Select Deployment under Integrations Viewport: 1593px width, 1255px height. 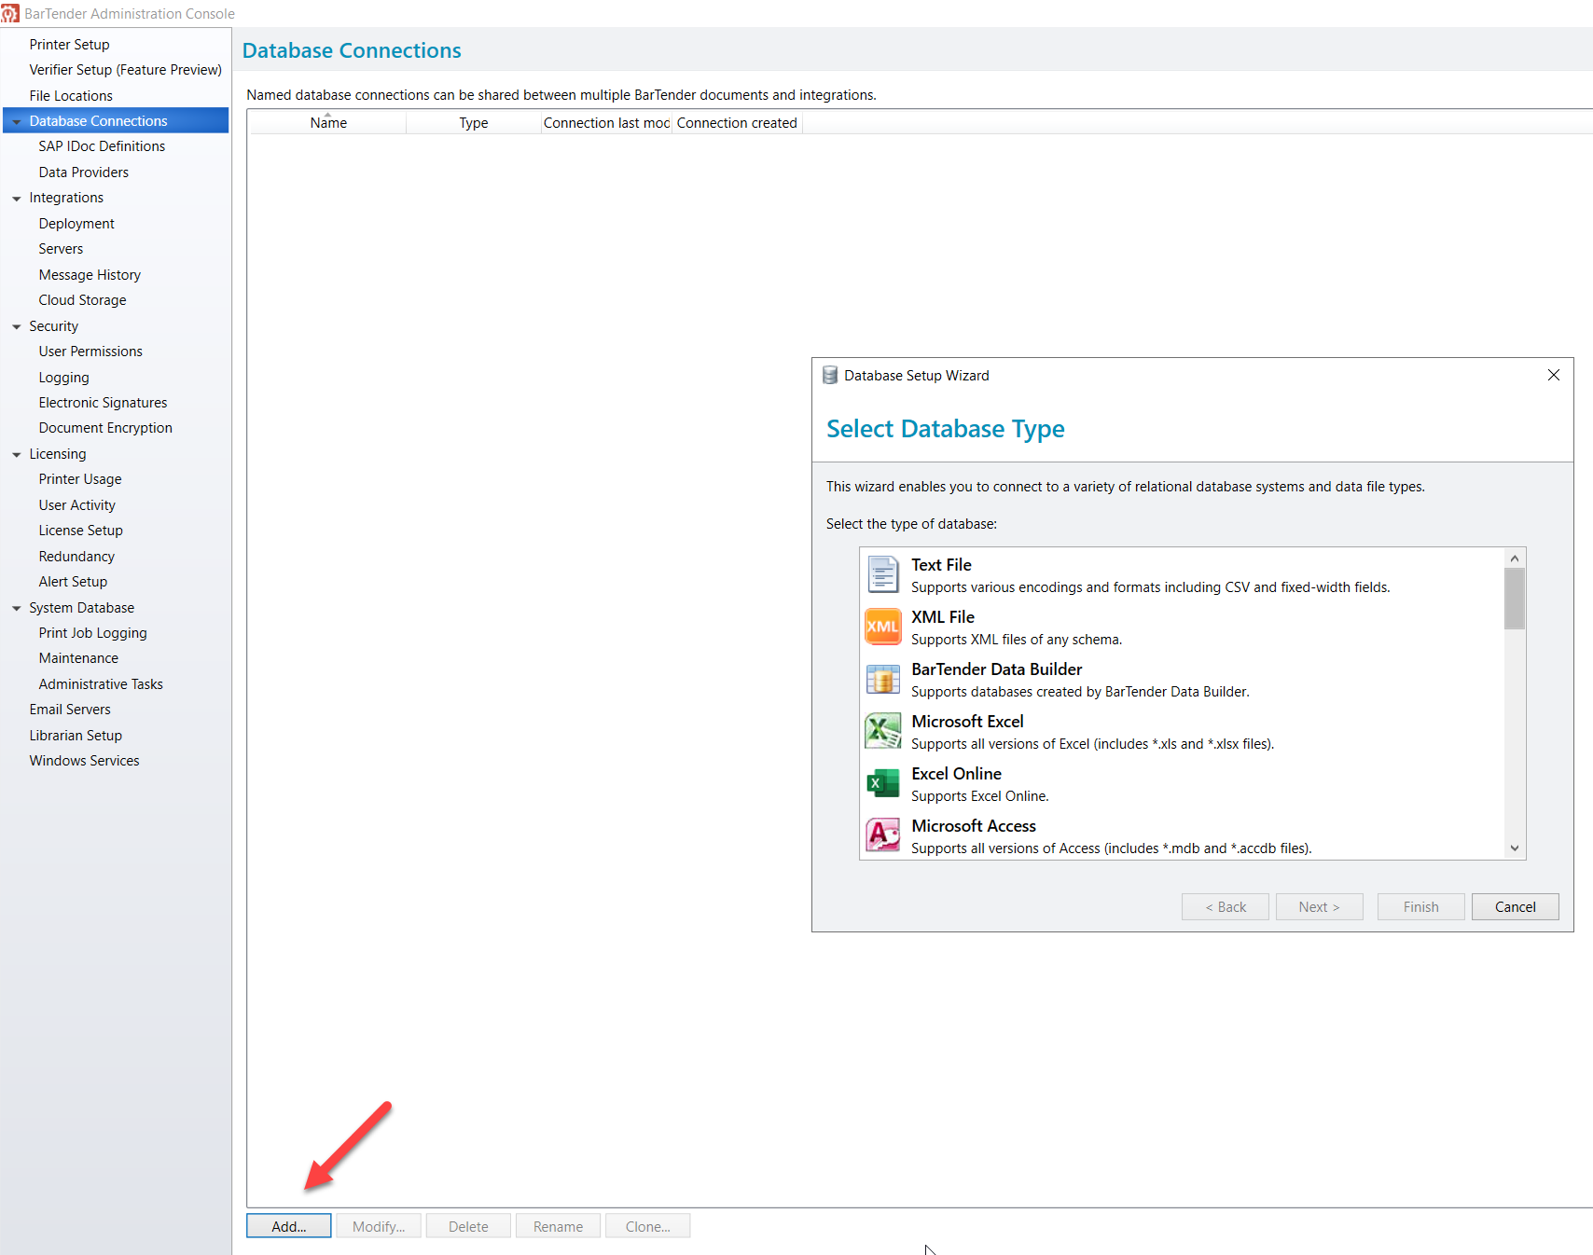pos(76,224)
